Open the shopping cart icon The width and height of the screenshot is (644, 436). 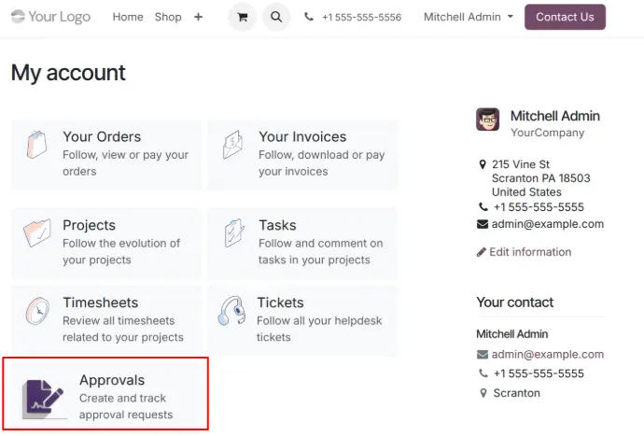point(243,17)
